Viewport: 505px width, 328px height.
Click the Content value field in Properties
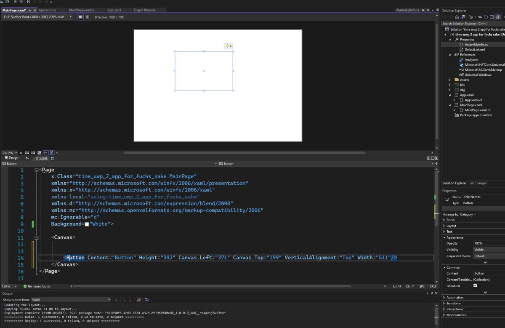tap(489, 273)
